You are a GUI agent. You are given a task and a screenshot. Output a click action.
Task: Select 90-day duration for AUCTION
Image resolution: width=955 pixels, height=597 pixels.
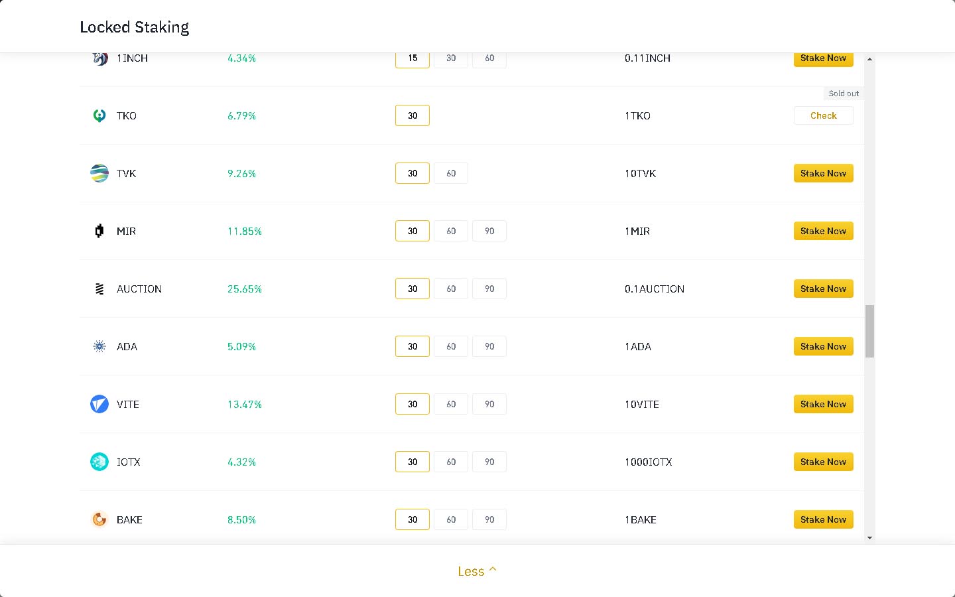(489, 289)
